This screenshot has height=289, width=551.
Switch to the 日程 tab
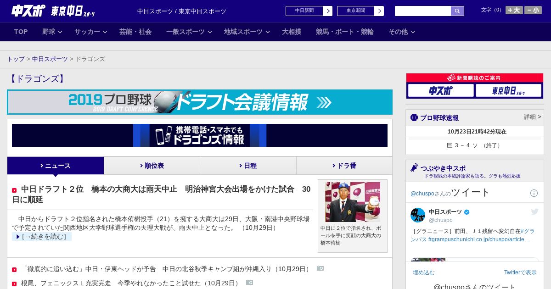[248, 166]
